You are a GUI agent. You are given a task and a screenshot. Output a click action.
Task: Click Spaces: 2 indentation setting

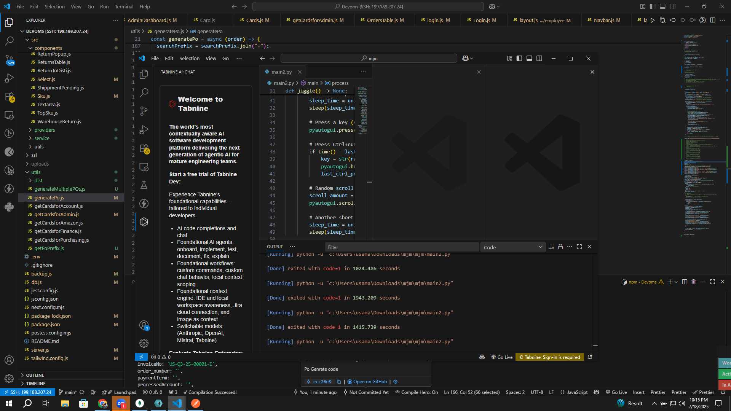tap(515, 392)
